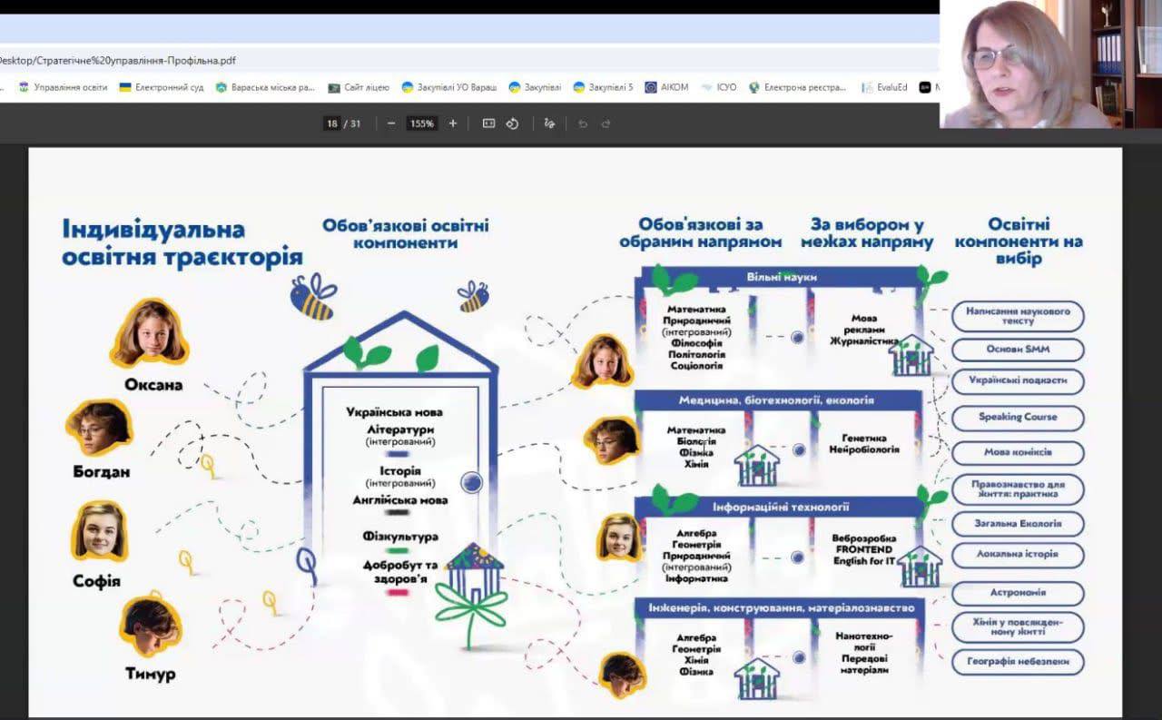Open the Управління освіти bookmark
The image size is (1162, 720).
click(x=63, y=87)
